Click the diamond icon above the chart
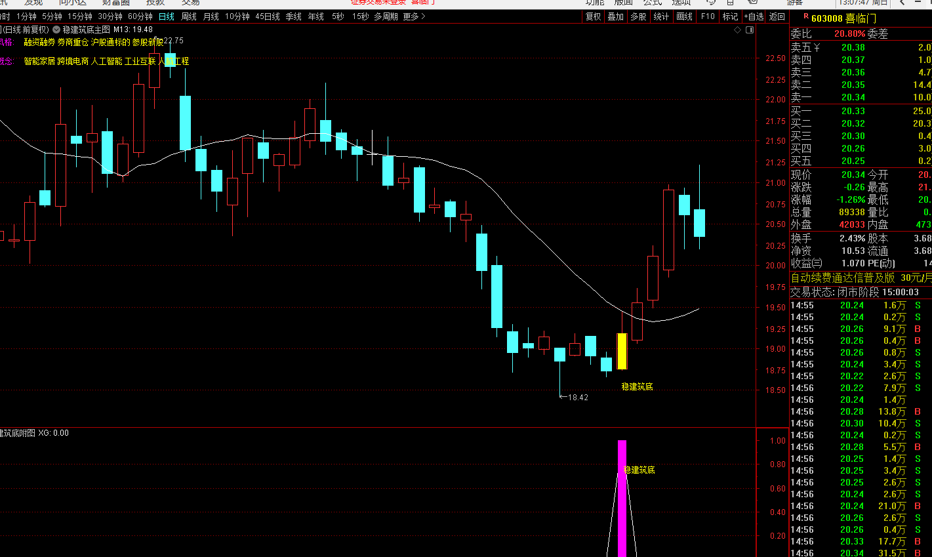Screen dimensions: 932x557 click(738, 30)
